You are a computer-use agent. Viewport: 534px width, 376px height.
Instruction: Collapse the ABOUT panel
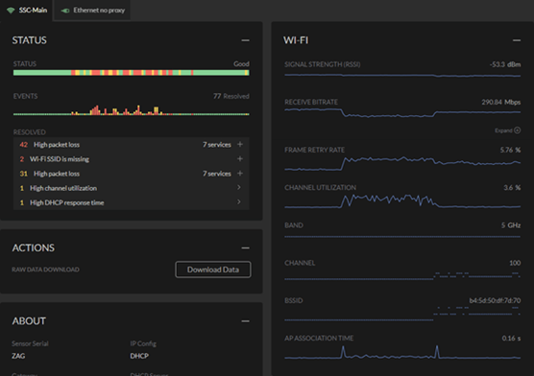click(x=245, y=321)
